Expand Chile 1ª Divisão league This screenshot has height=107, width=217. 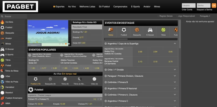pyautogui.click(x=175, y=70)
